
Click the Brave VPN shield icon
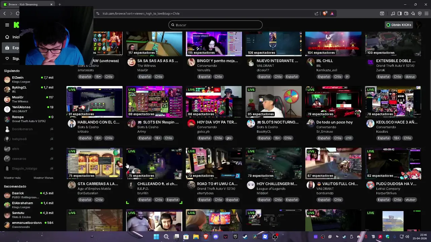coord(420,13)
